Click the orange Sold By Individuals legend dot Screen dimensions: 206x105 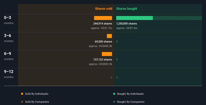[x=22, y=94]
